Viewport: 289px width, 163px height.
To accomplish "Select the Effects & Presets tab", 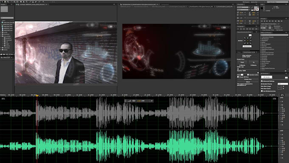I will tap(266, 33).
